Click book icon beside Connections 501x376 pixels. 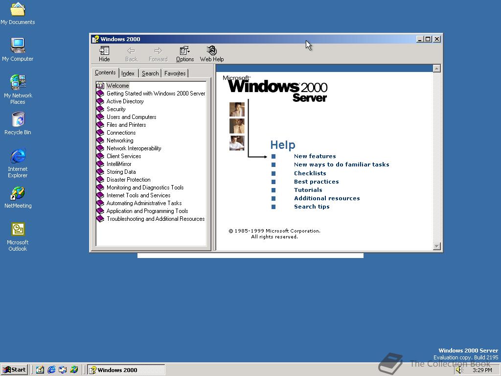100,133
